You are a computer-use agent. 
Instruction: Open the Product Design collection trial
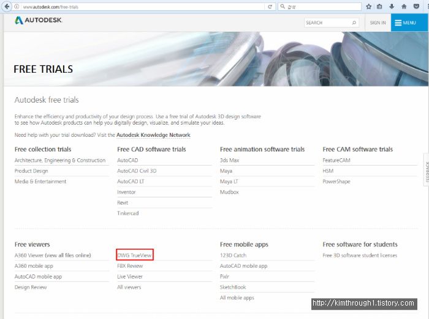coord(31,171)
